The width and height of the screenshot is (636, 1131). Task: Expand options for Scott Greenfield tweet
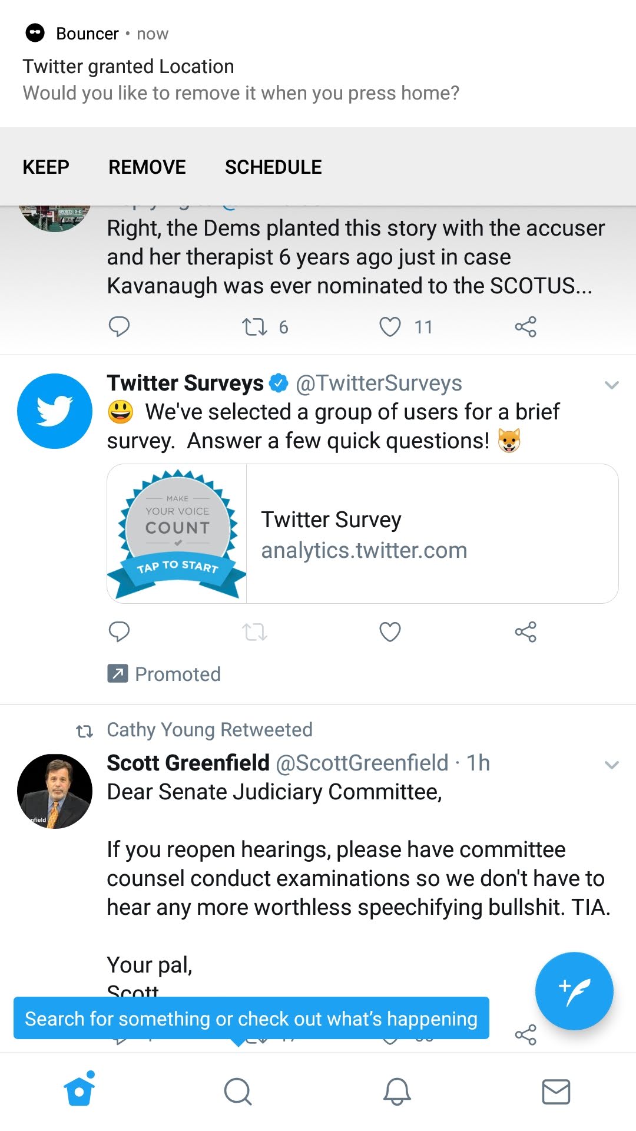pos(612,765)
